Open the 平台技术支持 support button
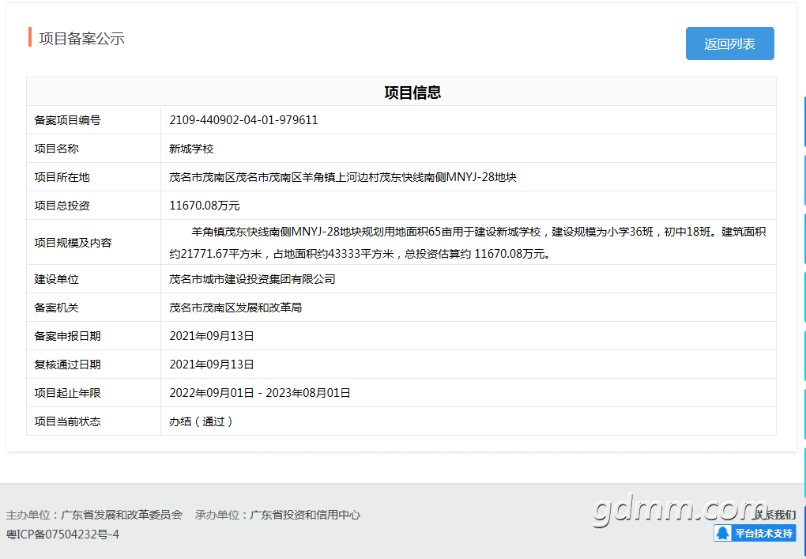Screen dimensions: 806x559 click(x=755, y=533)
